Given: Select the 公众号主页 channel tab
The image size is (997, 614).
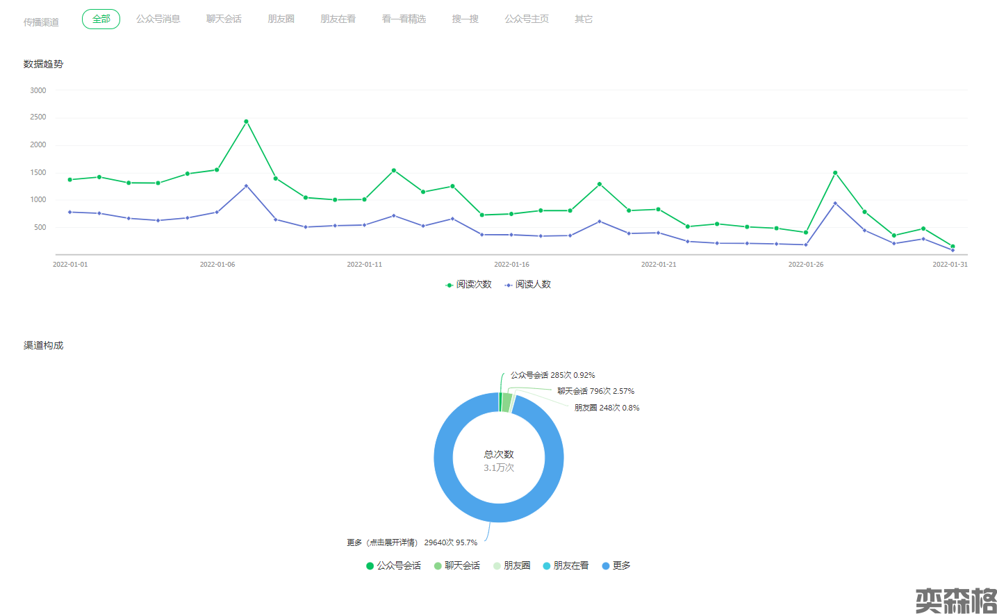Looking at the screenshot, I should (527, 19).
